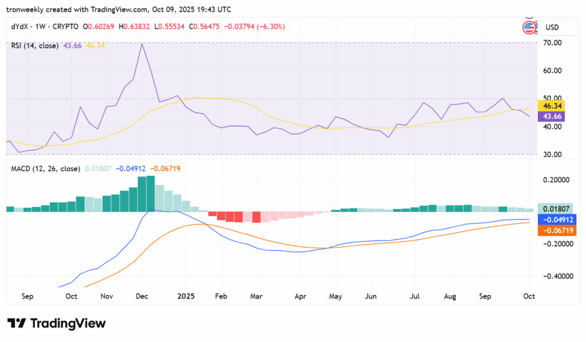Click the US flag icon beside USD

(528, 27)
